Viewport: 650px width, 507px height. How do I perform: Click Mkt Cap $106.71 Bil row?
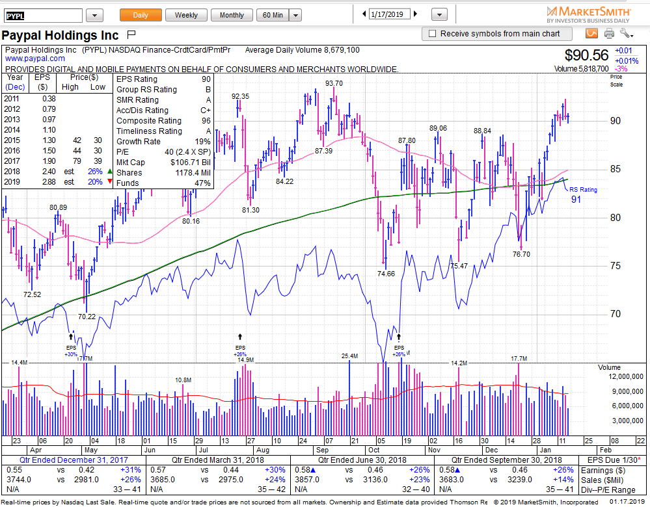click(163, 162)
